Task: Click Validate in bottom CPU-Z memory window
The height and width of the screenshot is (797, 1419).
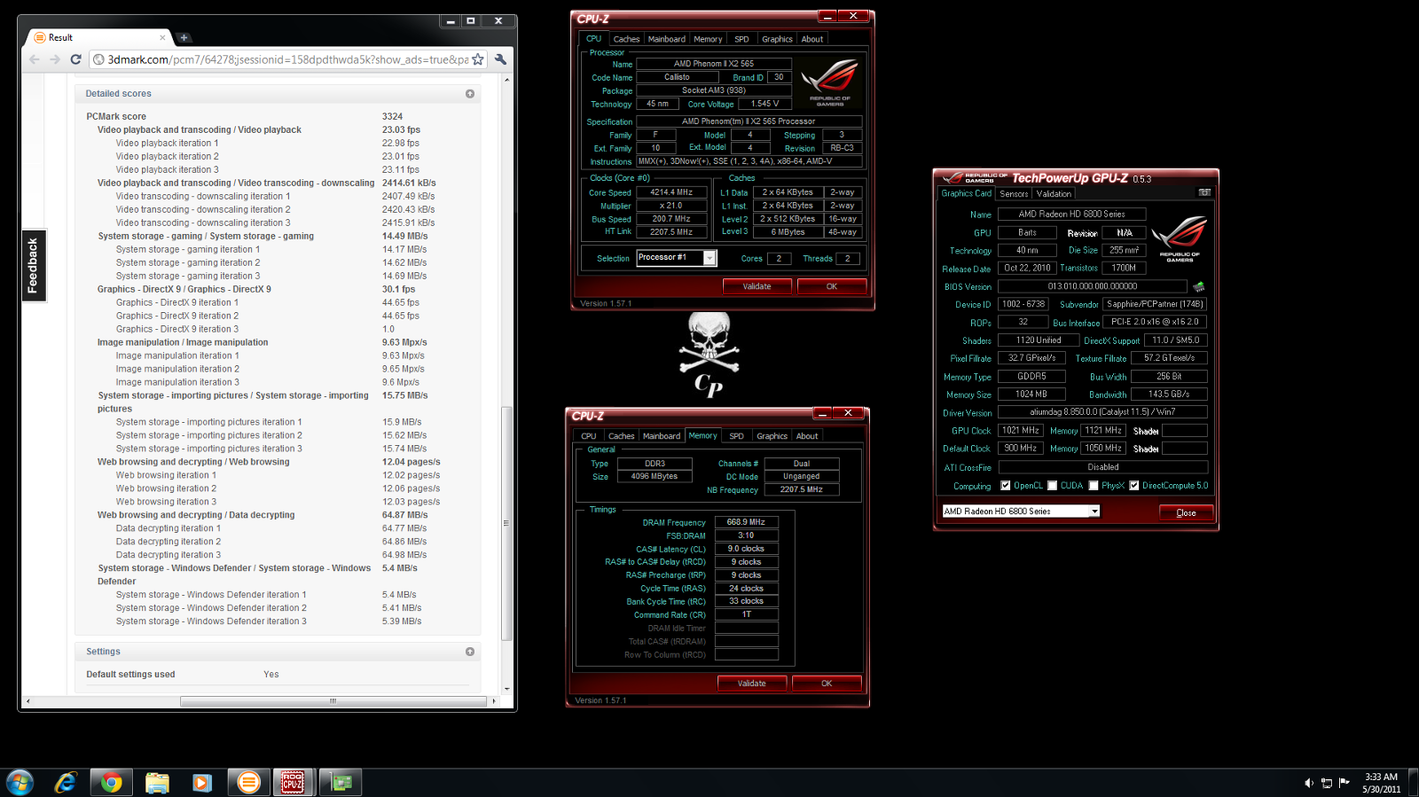Action: pyautogui.click(x=751, y=684)
